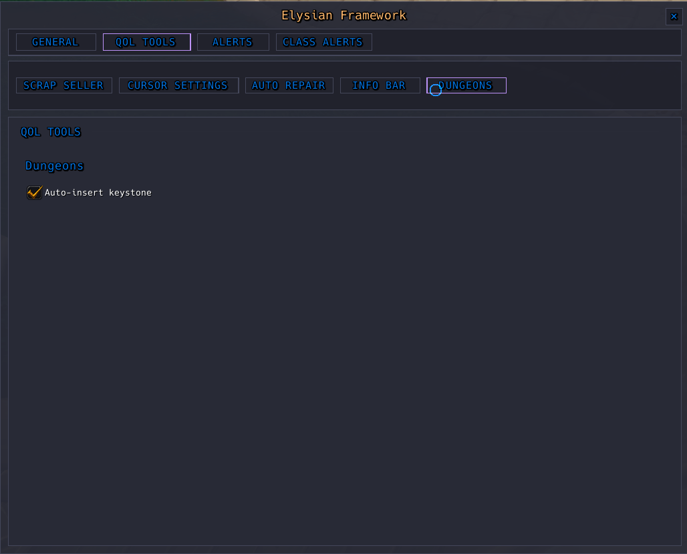
Task: Select the DUNGEONS sub-tab
Action: point(466,85)
